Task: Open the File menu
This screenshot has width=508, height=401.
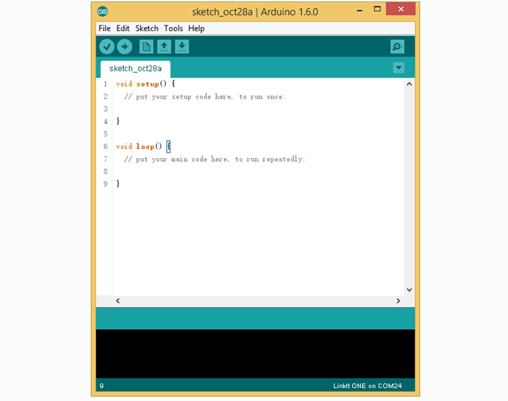Action: pyautogui.click(x=105, y=28)
